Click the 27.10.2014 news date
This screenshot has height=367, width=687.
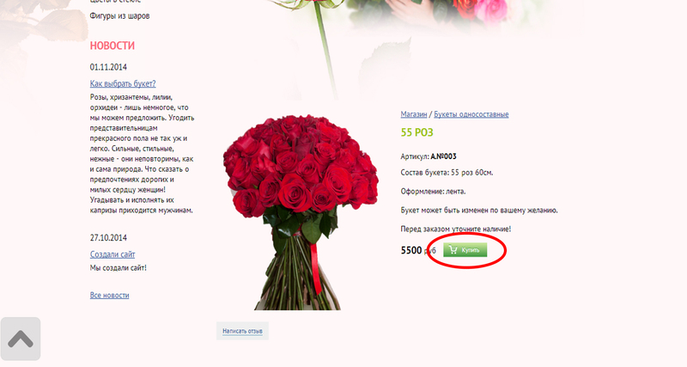pos(109,238)
